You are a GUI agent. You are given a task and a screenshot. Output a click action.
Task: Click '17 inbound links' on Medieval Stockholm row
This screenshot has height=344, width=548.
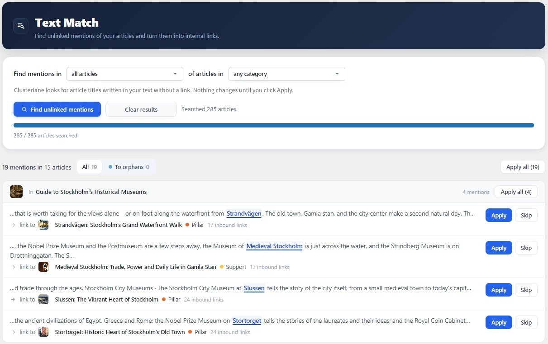(x=270, y=267)
